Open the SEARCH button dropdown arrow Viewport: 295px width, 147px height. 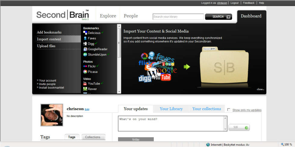228,17
